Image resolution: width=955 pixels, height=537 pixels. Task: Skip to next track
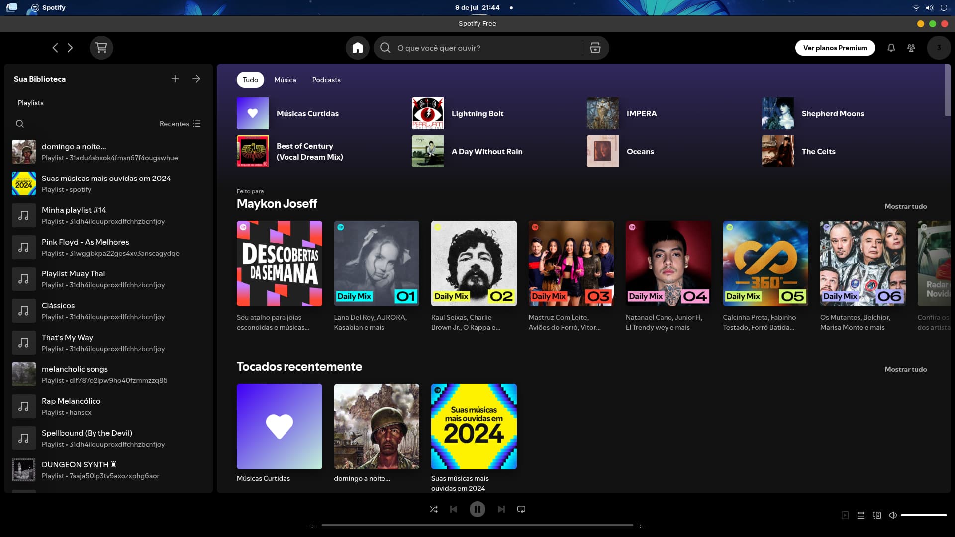(501, 509)
